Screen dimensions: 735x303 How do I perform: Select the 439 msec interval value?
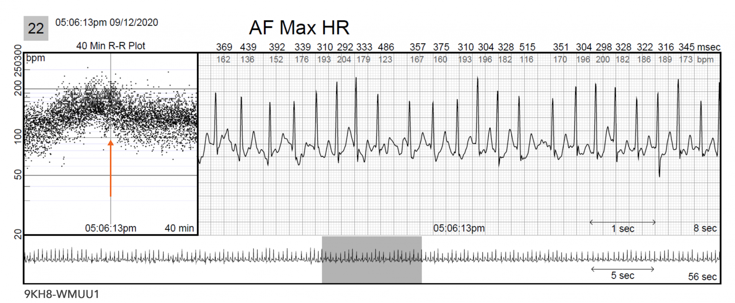(248, 47)
